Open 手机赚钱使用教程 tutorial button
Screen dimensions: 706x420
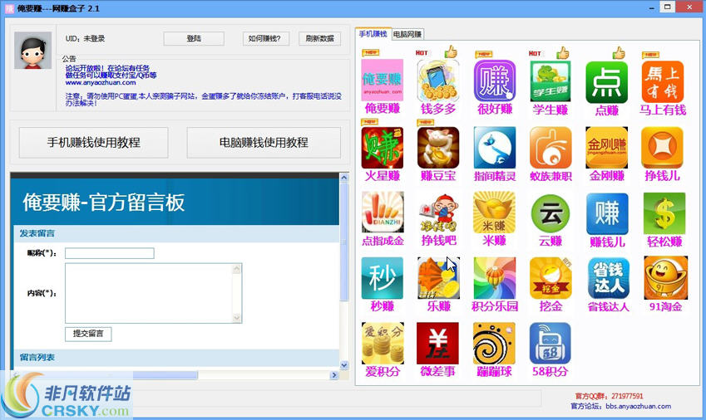click(x=94, y=143)
